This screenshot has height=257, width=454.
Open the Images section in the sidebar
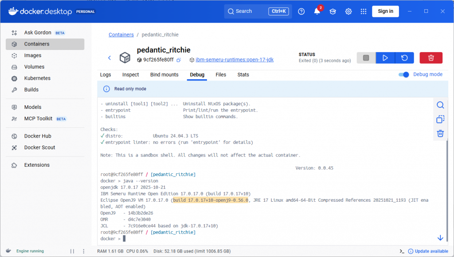tap(33, 55)
